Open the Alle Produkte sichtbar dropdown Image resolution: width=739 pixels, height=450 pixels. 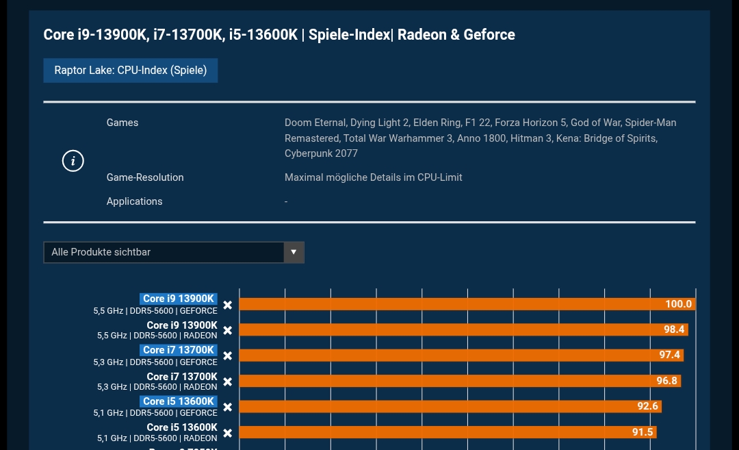(x=173, y=252)
